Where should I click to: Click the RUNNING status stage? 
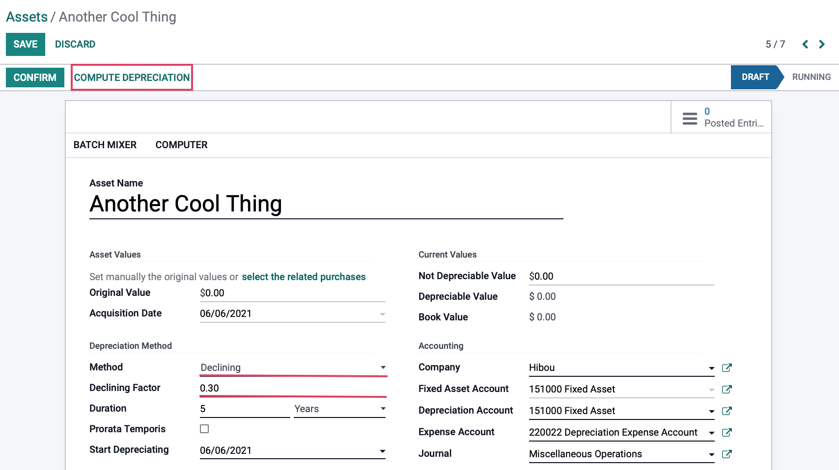pyautogui.click(x=811, y=77)
